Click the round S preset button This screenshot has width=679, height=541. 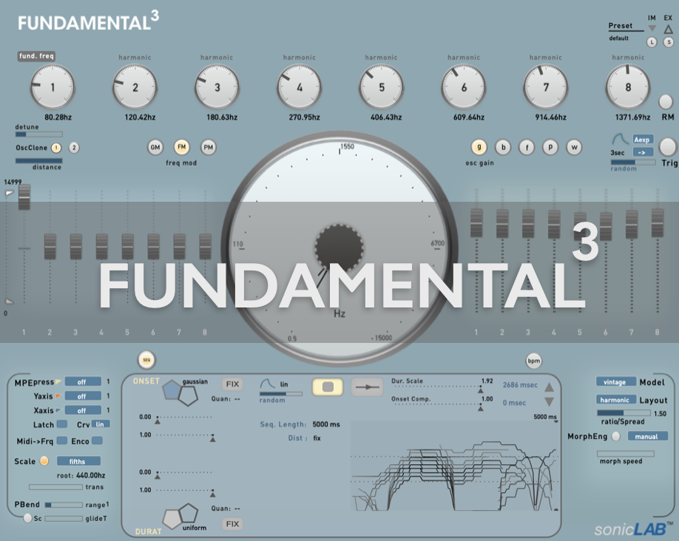(669, 42)
